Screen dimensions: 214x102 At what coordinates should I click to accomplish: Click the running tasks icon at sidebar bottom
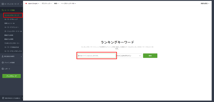[x=3, y=98]
